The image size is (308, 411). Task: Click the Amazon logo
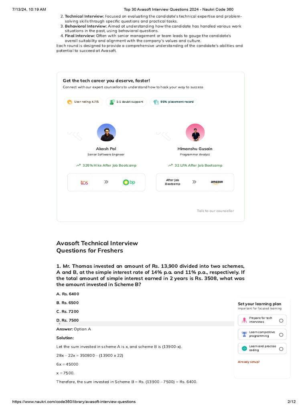pyautogui.click(x=217, y=182)
